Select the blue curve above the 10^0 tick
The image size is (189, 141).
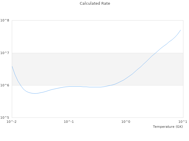point(126,78)
